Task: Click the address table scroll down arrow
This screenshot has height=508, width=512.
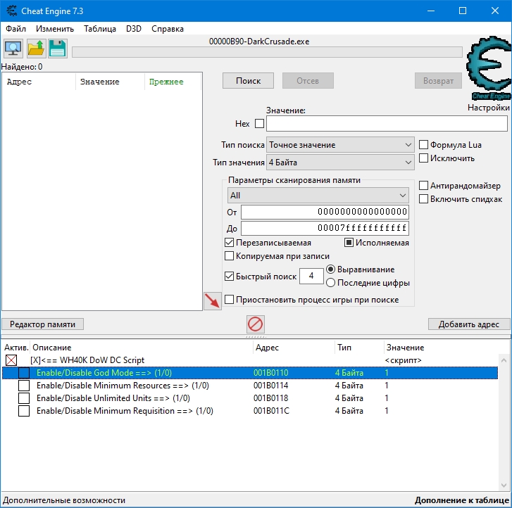Action: point(504,485)
